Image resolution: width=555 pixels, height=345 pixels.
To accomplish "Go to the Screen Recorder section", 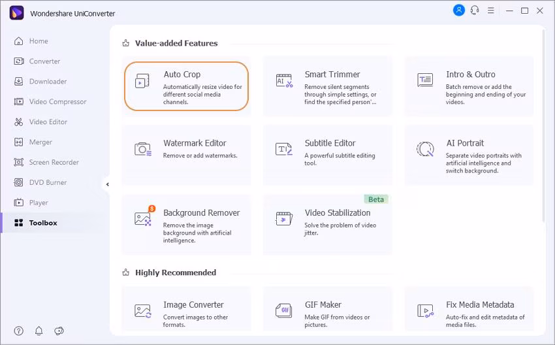I will click(x=54, y=162).
